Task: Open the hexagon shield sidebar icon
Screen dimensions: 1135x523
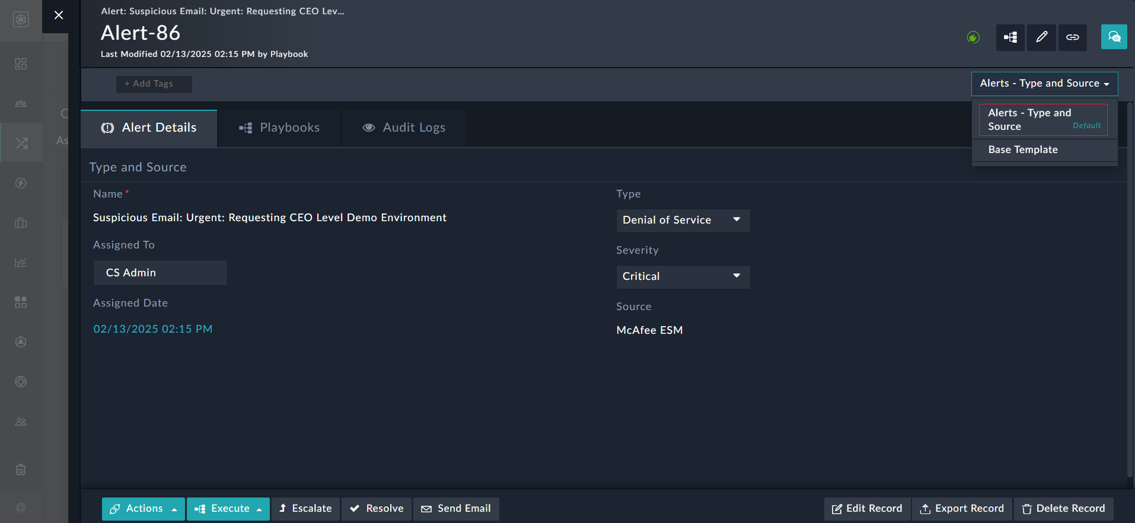Action: 21,342
